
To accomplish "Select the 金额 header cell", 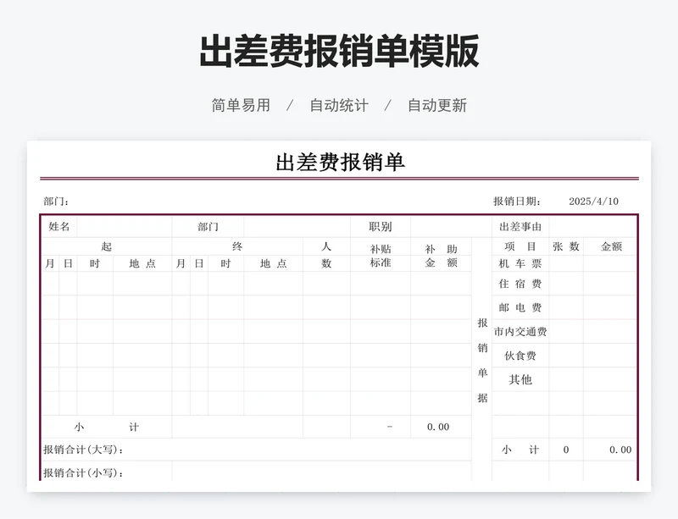I will tap(610, 246).
